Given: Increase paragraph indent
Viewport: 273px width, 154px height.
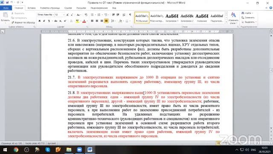Looking at the screenshot, I should [x=118, y=15].
